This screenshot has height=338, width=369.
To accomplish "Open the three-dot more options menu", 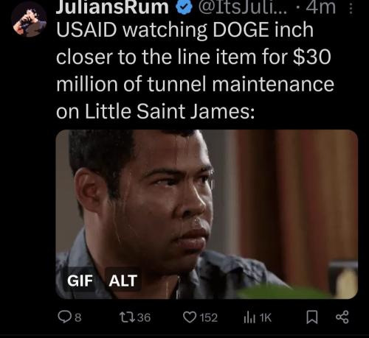I will point(351,9).
